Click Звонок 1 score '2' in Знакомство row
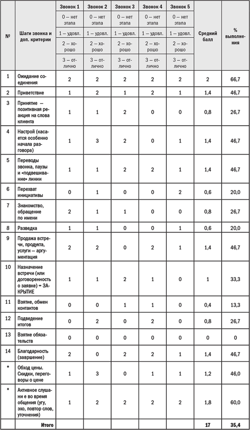 tap(69, 212)
